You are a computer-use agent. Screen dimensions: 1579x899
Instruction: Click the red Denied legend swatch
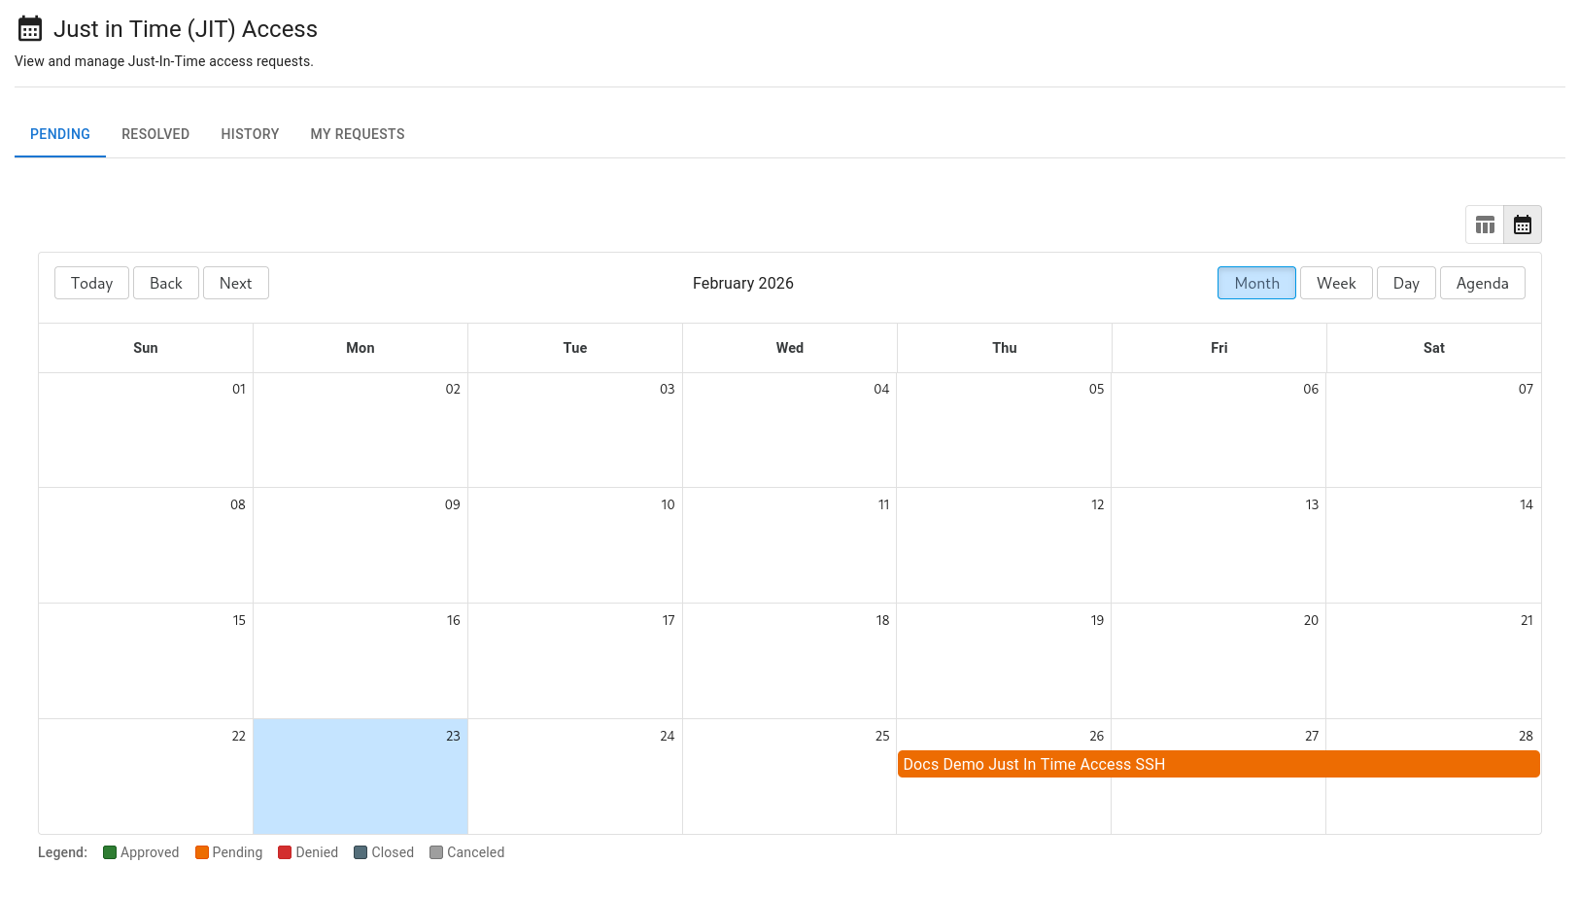pyautogui.click(x=285, y=852)
